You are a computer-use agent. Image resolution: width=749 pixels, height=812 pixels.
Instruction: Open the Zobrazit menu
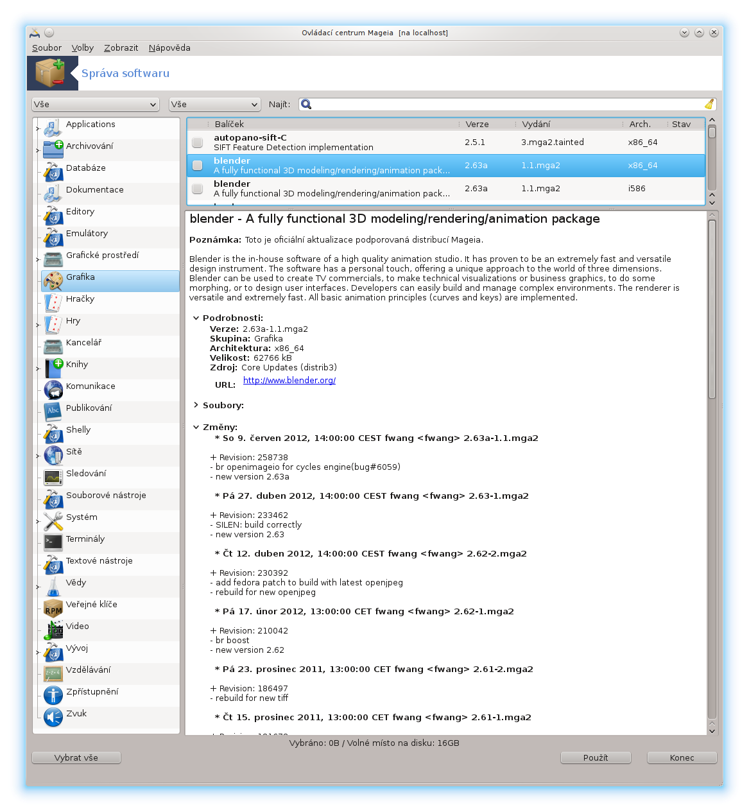click(x=121, y=48)
